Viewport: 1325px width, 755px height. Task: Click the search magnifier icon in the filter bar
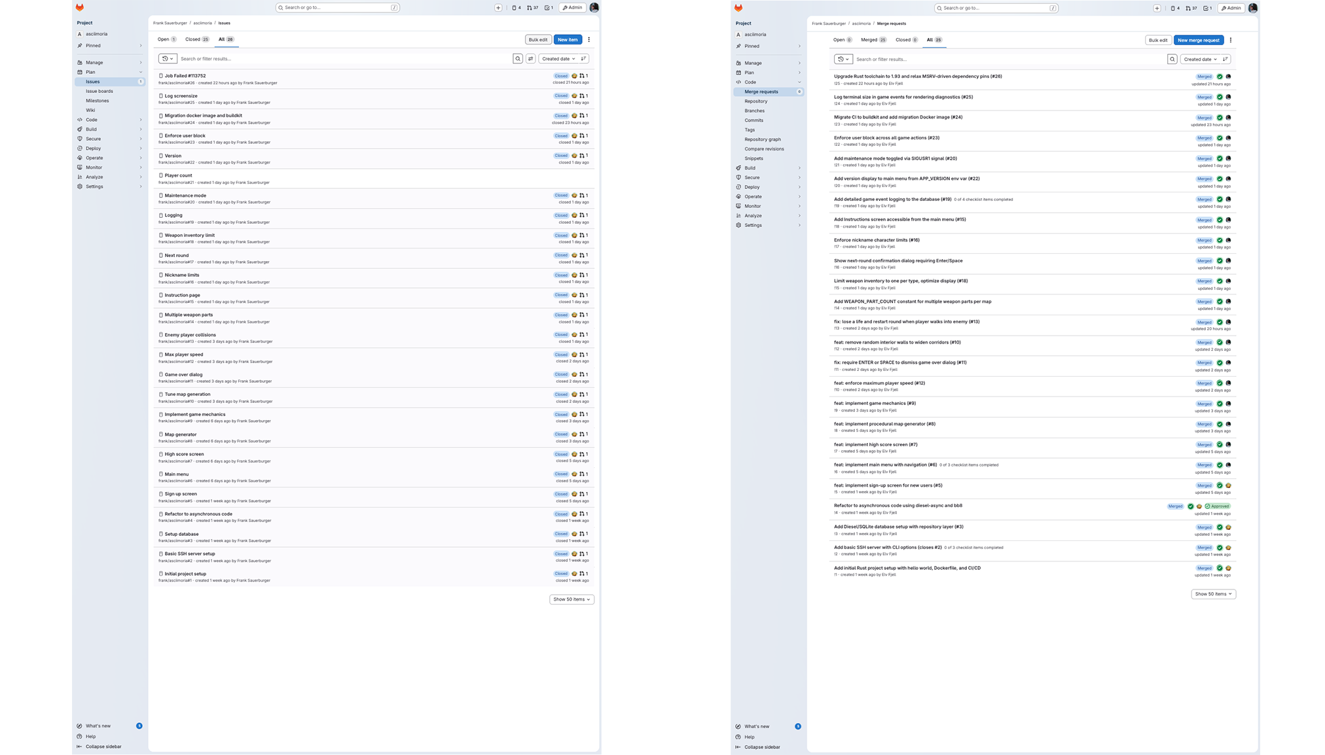[x=518, y=58]
